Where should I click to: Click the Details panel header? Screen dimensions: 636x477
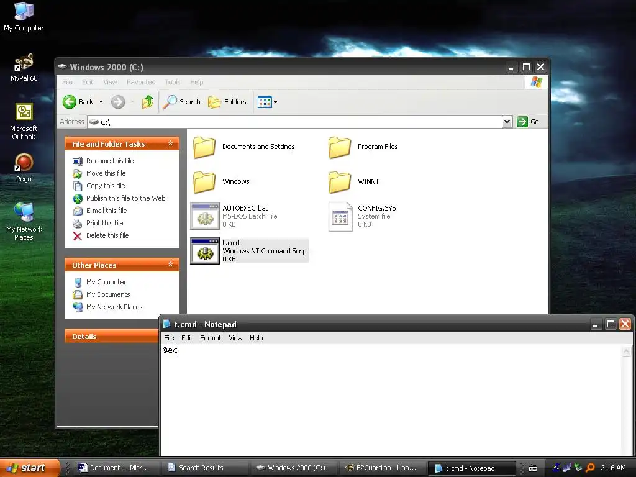[112, 337]
